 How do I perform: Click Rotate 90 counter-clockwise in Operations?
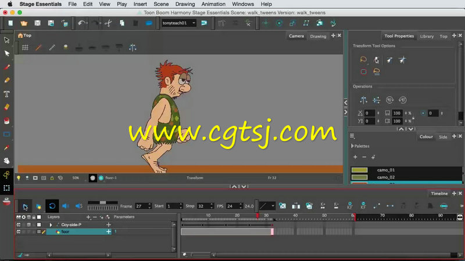(402, 100)
